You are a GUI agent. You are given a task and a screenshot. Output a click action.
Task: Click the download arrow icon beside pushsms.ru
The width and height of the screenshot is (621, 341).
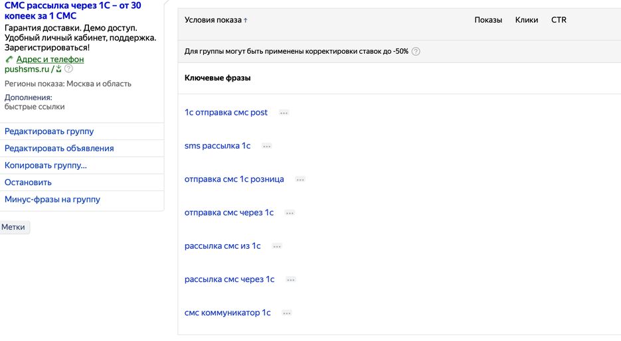tap(58, 69)
